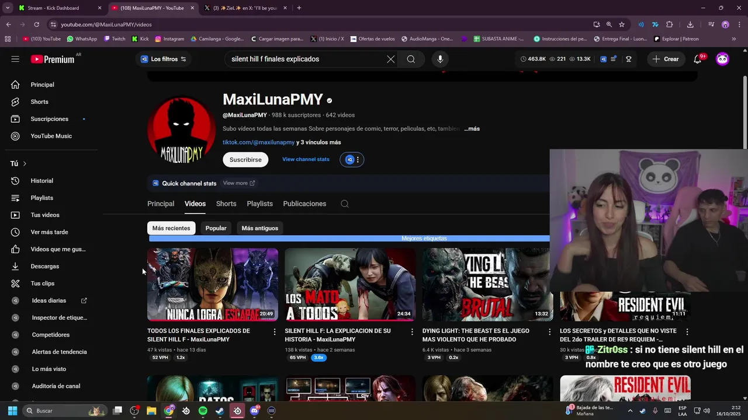Show more bookmarks with double chevron
748x420 pixels.
(734, 39)
